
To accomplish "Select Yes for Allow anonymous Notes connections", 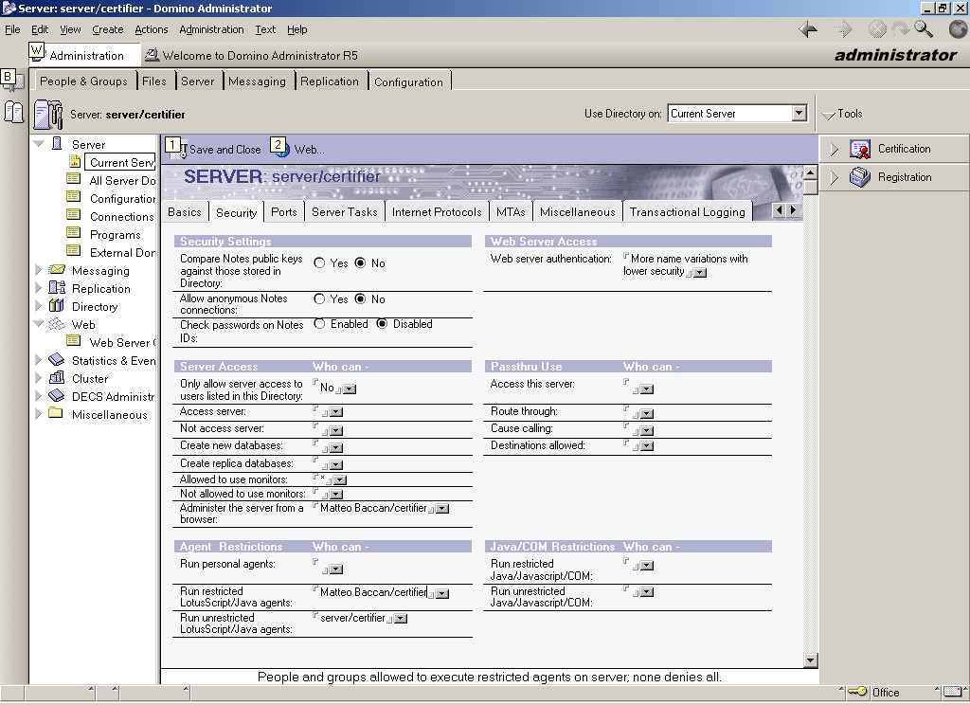I will 319,298.
